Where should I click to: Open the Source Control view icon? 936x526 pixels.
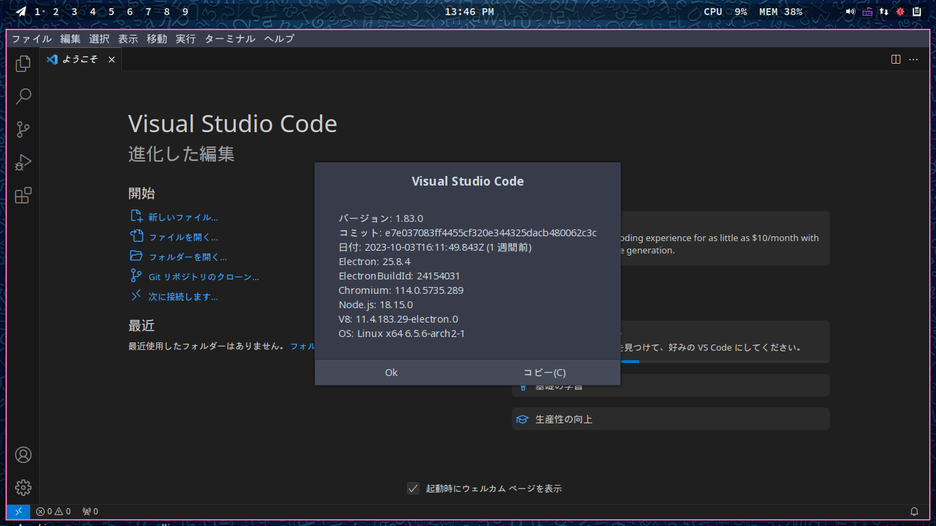pyautogui.click(x=23, y=129)
